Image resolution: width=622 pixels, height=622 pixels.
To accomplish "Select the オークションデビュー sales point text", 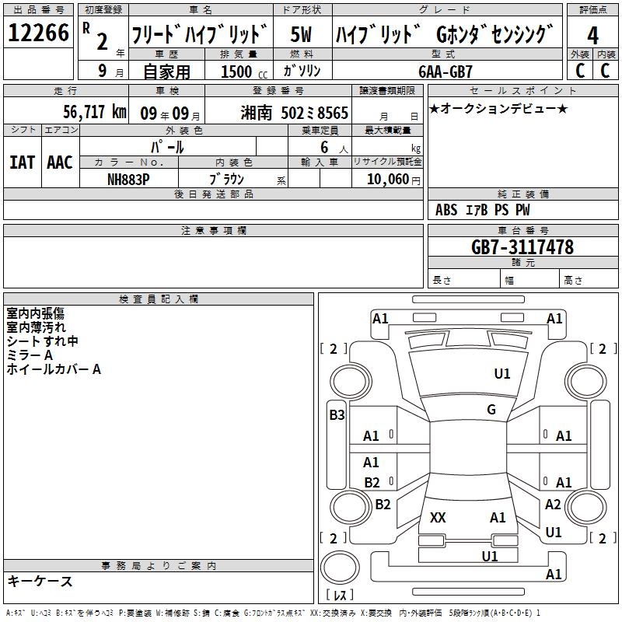I will [498, 109].
